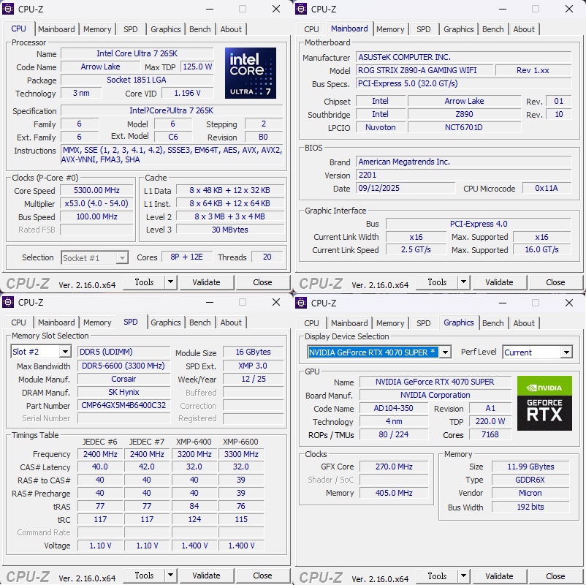The width and height of the screenshot is (586, 585).
Task: Switch to the Bench tab in the CPU window
Action: pos(199,29)
